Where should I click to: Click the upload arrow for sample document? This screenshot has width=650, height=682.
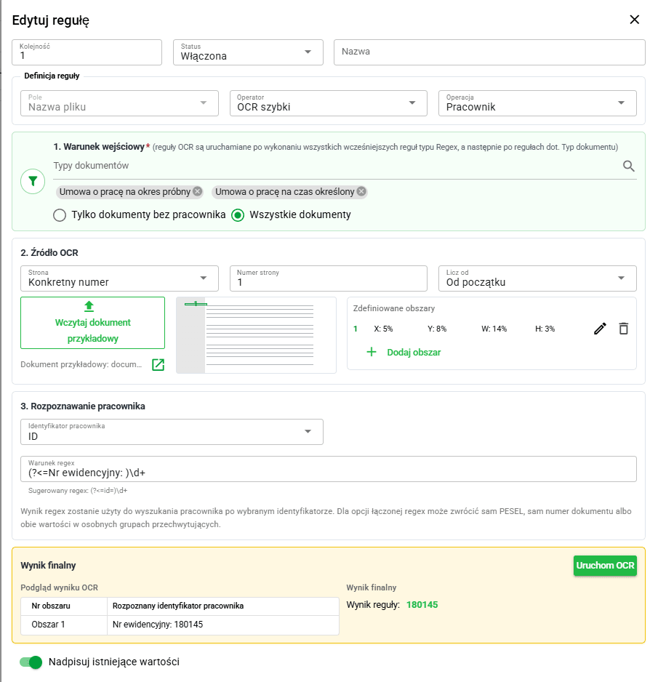pos(89,306)
